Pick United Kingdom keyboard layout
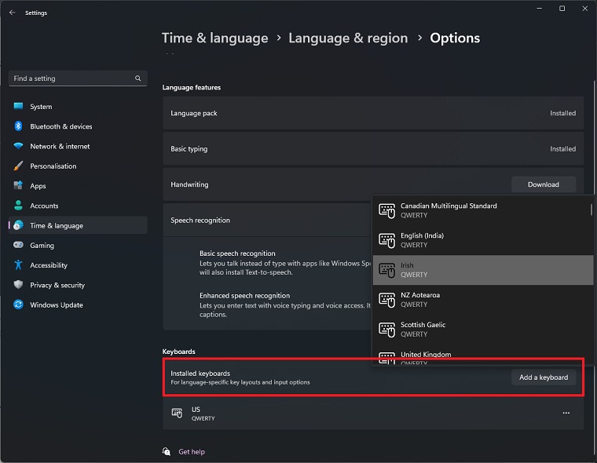The height and width of the screenshot is (463, 597). pyautogui.click(x=483, y=355)
